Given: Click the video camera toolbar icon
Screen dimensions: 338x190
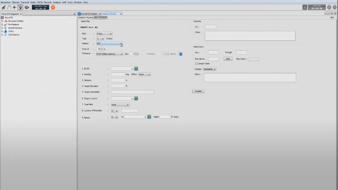Looking at the screenshot, I should tap(27, 7).
